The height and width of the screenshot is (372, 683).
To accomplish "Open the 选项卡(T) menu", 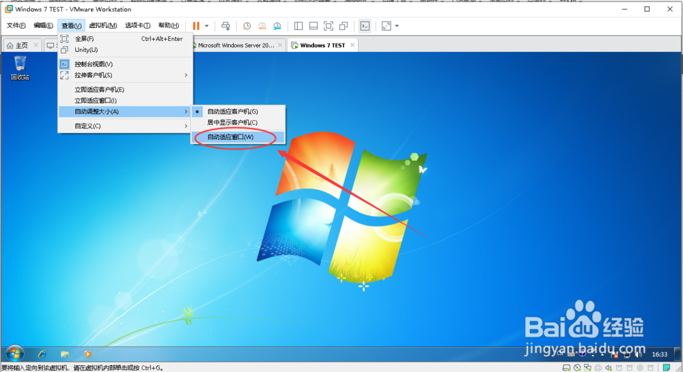I will [x=138, y=26].
